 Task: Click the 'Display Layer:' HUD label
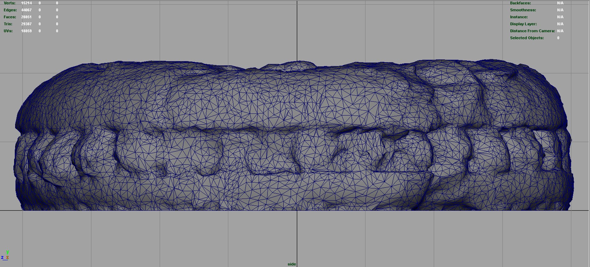523,24
